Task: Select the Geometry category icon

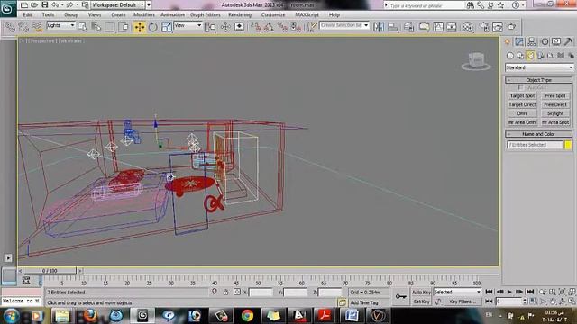Action: [x=510, y=56]
